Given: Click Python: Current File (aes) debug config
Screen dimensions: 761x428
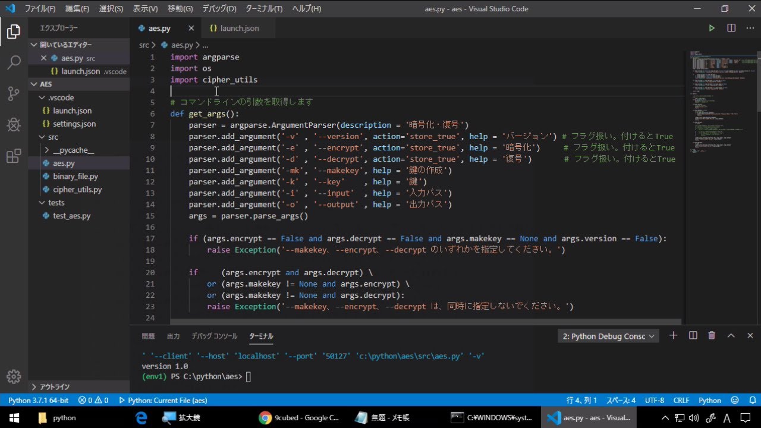Looking at the screenshot, I should coord(163,401).
